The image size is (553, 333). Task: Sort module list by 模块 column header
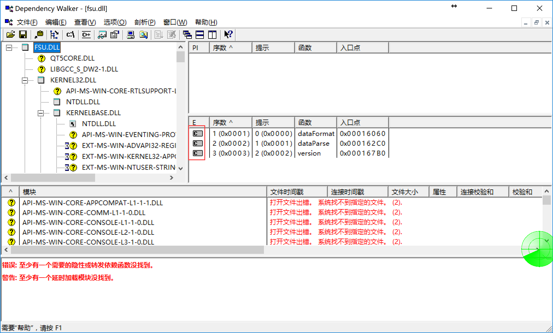coord(143,192)
